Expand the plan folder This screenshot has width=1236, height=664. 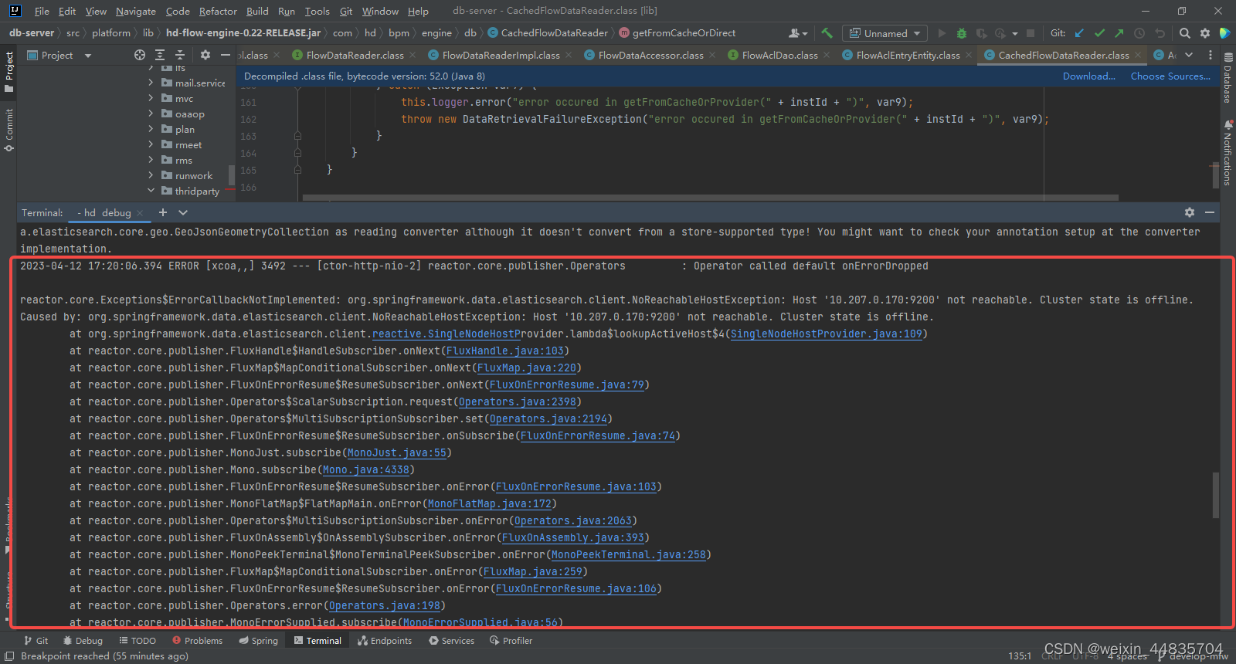[x=151, y=129]
